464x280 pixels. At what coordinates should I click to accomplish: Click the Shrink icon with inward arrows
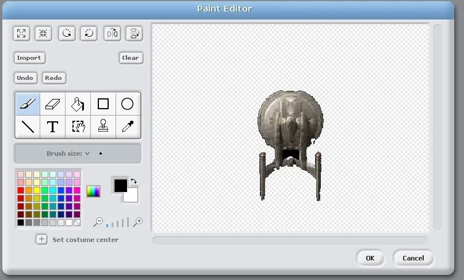tap(43, 33)
